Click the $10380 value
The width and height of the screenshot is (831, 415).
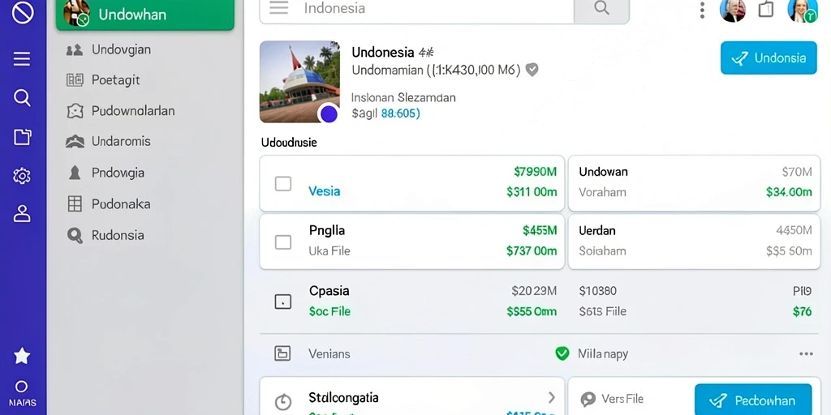598,291
